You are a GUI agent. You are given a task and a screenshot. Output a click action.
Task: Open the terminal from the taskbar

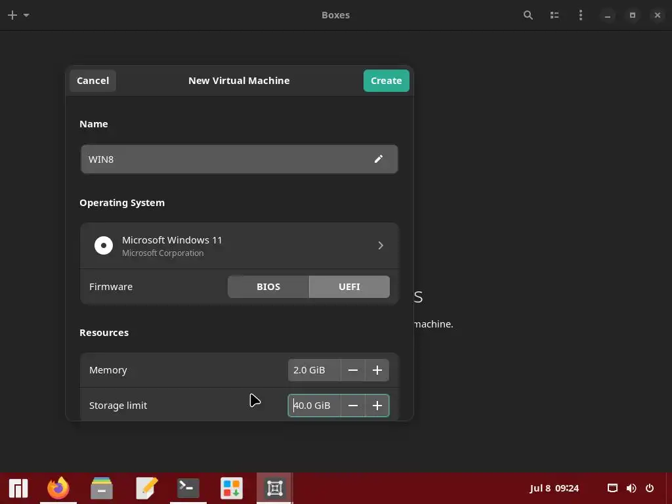[x=188, y=488]
